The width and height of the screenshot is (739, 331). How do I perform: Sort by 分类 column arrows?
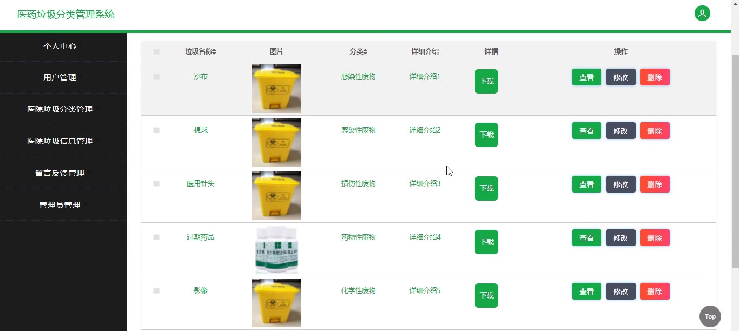click(365, 52)
